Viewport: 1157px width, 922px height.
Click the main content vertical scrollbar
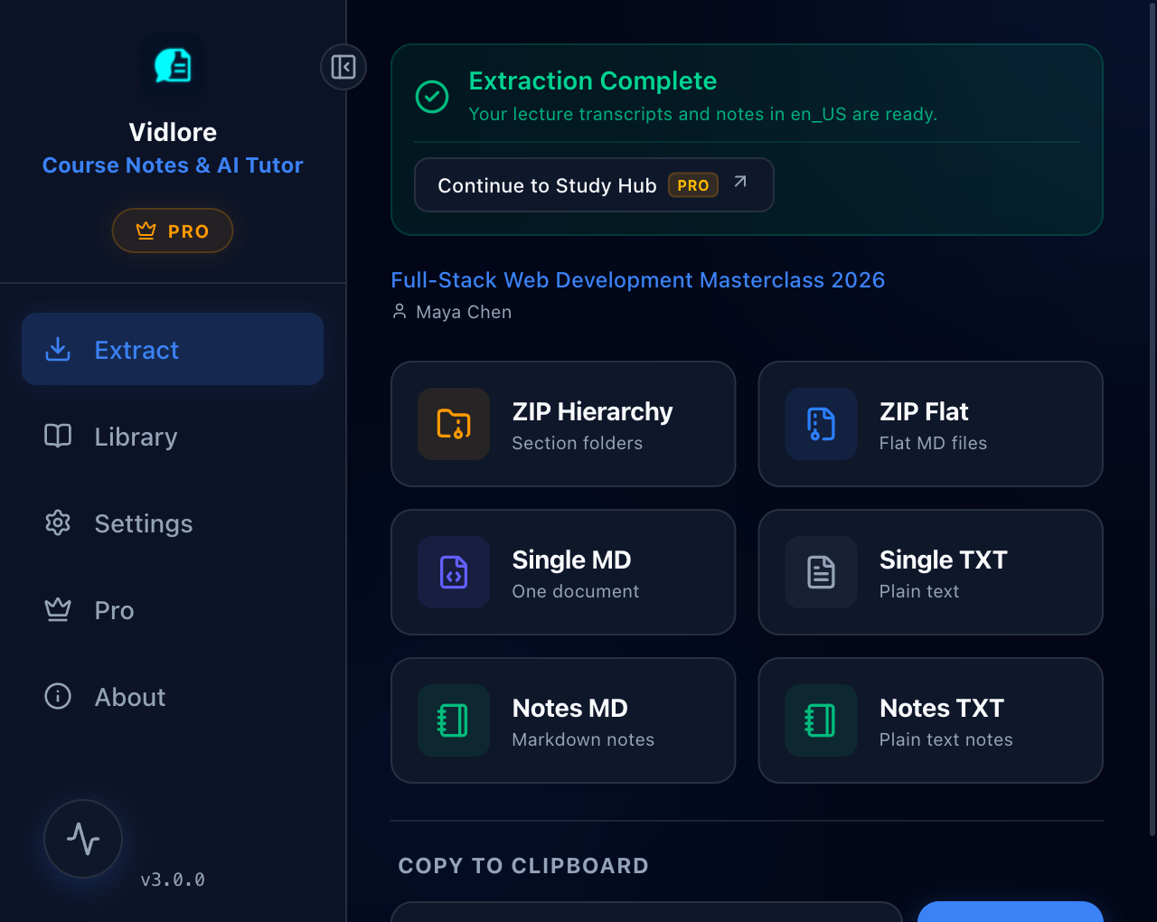click(x=1152, y=418)
